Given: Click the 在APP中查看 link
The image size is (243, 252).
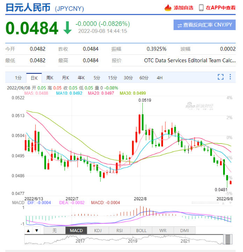Looking at the screenshot, I should (x=220, y=8).
